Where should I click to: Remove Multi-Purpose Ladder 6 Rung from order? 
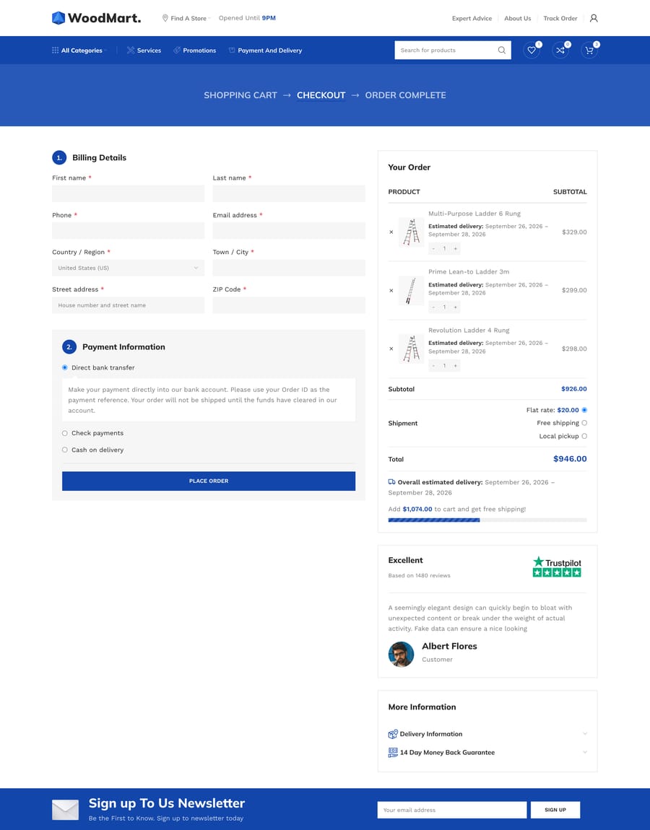pyautogui.click(x=391, y=232)
